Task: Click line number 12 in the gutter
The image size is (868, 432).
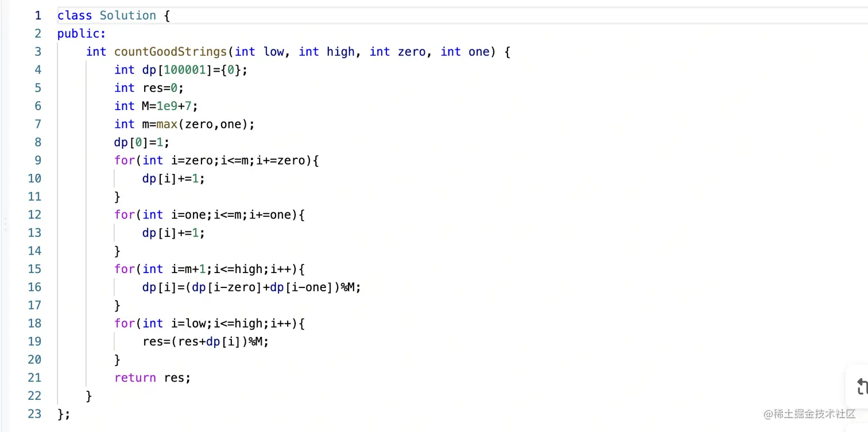Action: tap(34, 215)
